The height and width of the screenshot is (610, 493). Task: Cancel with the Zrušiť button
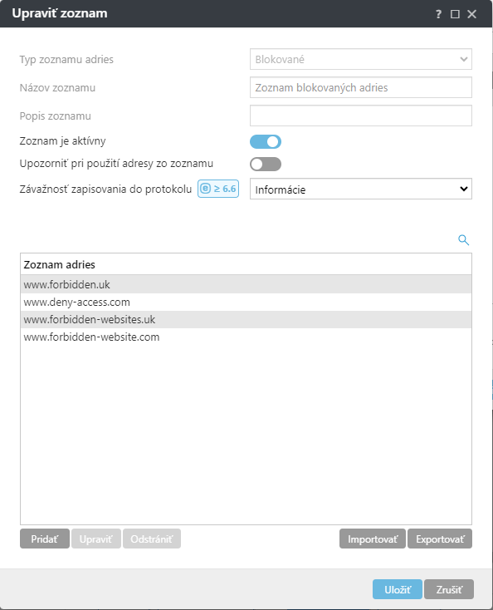pyautogui.click(x=449, y=589)
